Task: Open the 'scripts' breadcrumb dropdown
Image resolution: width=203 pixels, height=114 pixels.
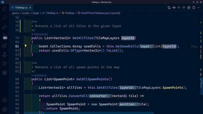Action: click(25, 13)
